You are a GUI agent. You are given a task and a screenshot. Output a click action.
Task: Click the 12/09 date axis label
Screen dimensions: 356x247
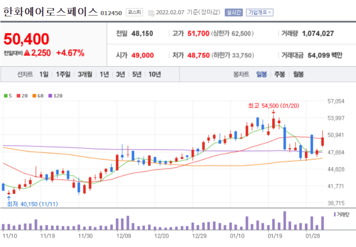point(123,236)
